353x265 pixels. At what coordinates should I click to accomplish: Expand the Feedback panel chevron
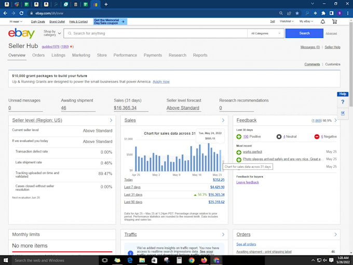335,121
